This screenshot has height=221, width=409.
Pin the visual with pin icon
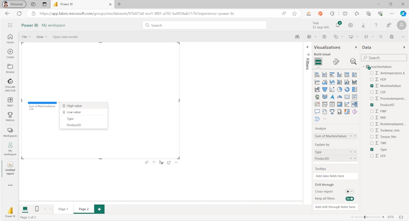(147, 163)
